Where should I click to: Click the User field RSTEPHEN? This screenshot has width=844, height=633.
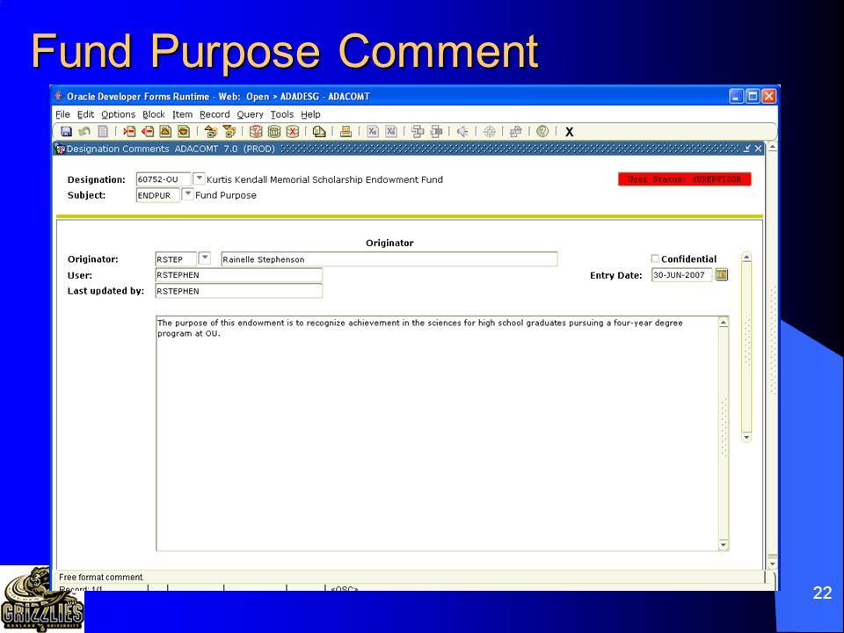[x=238, y=275]
